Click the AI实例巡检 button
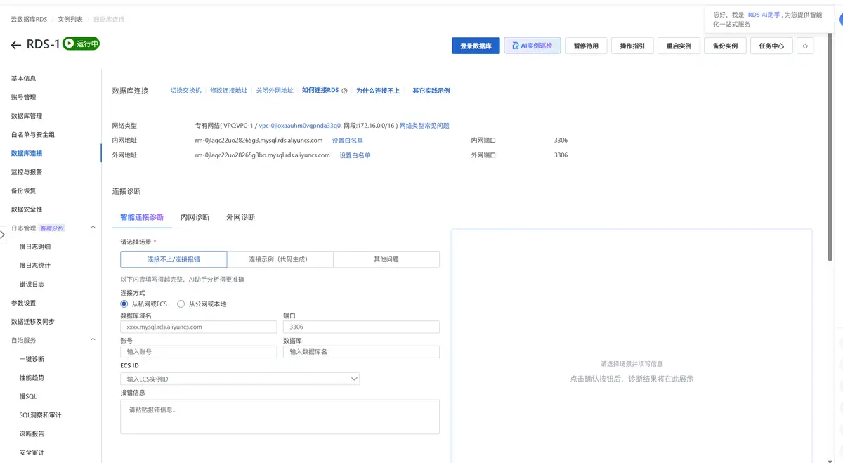This screenshot has height=463, width=843. tap(532, 46)
